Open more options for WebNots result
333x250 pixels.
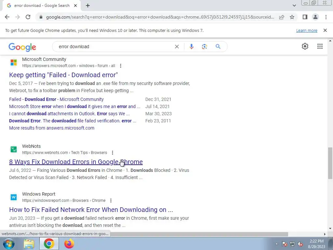[112, 153]
